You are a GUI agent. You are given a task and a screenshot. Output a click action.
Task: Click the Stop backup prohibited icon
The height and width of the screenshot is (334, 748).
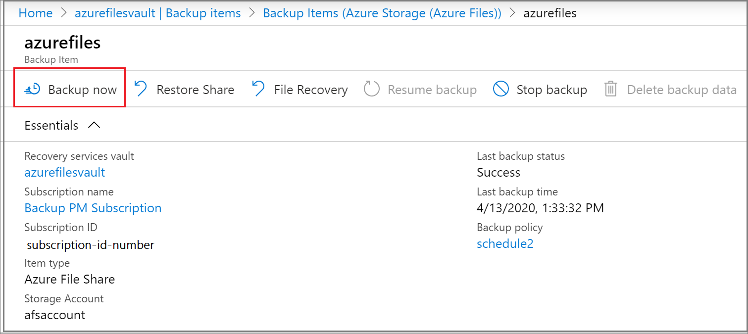coord(501,90)
